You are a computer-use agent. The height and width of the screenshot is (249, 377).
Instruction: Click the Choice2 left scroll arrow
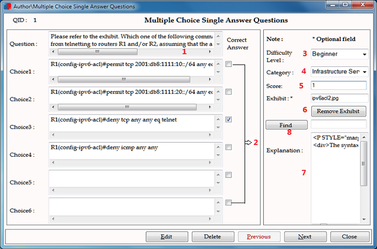[53, 107]
